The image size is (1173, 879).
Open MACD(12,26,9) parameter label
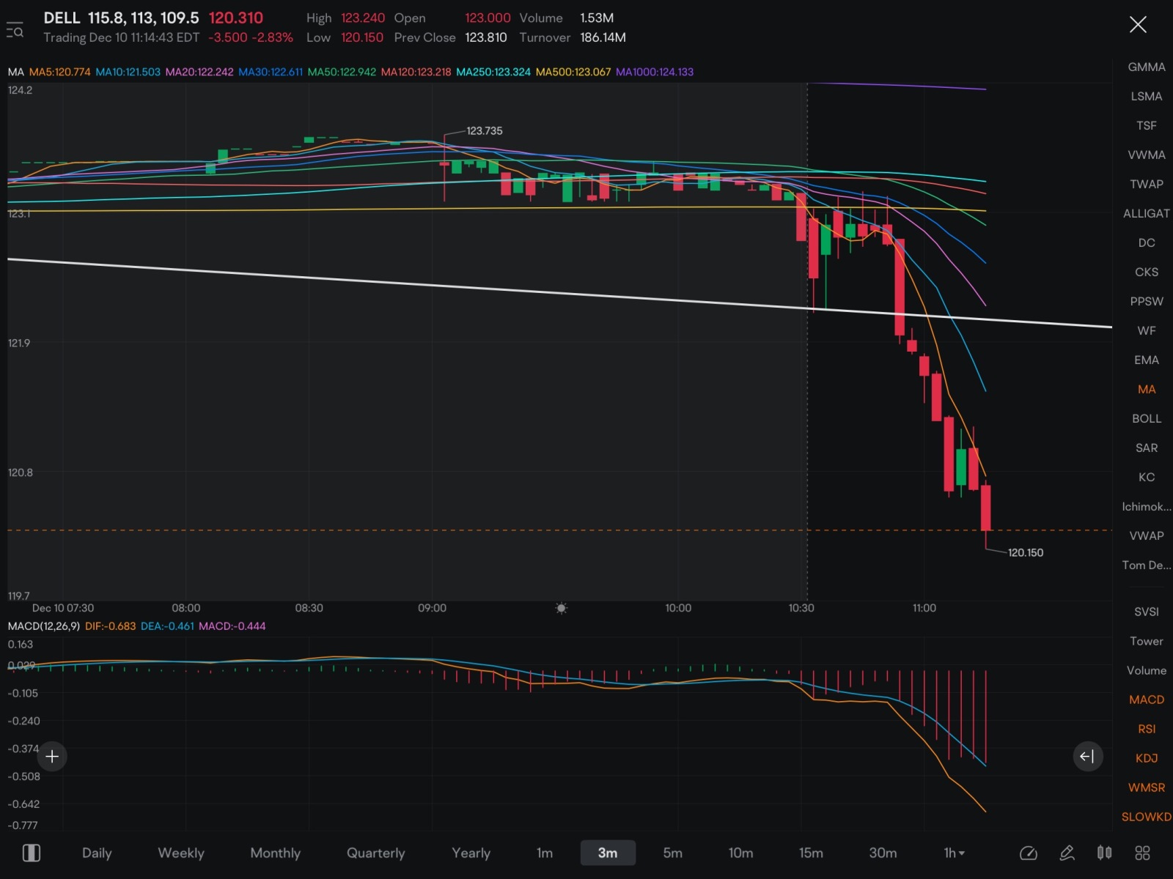44,626
